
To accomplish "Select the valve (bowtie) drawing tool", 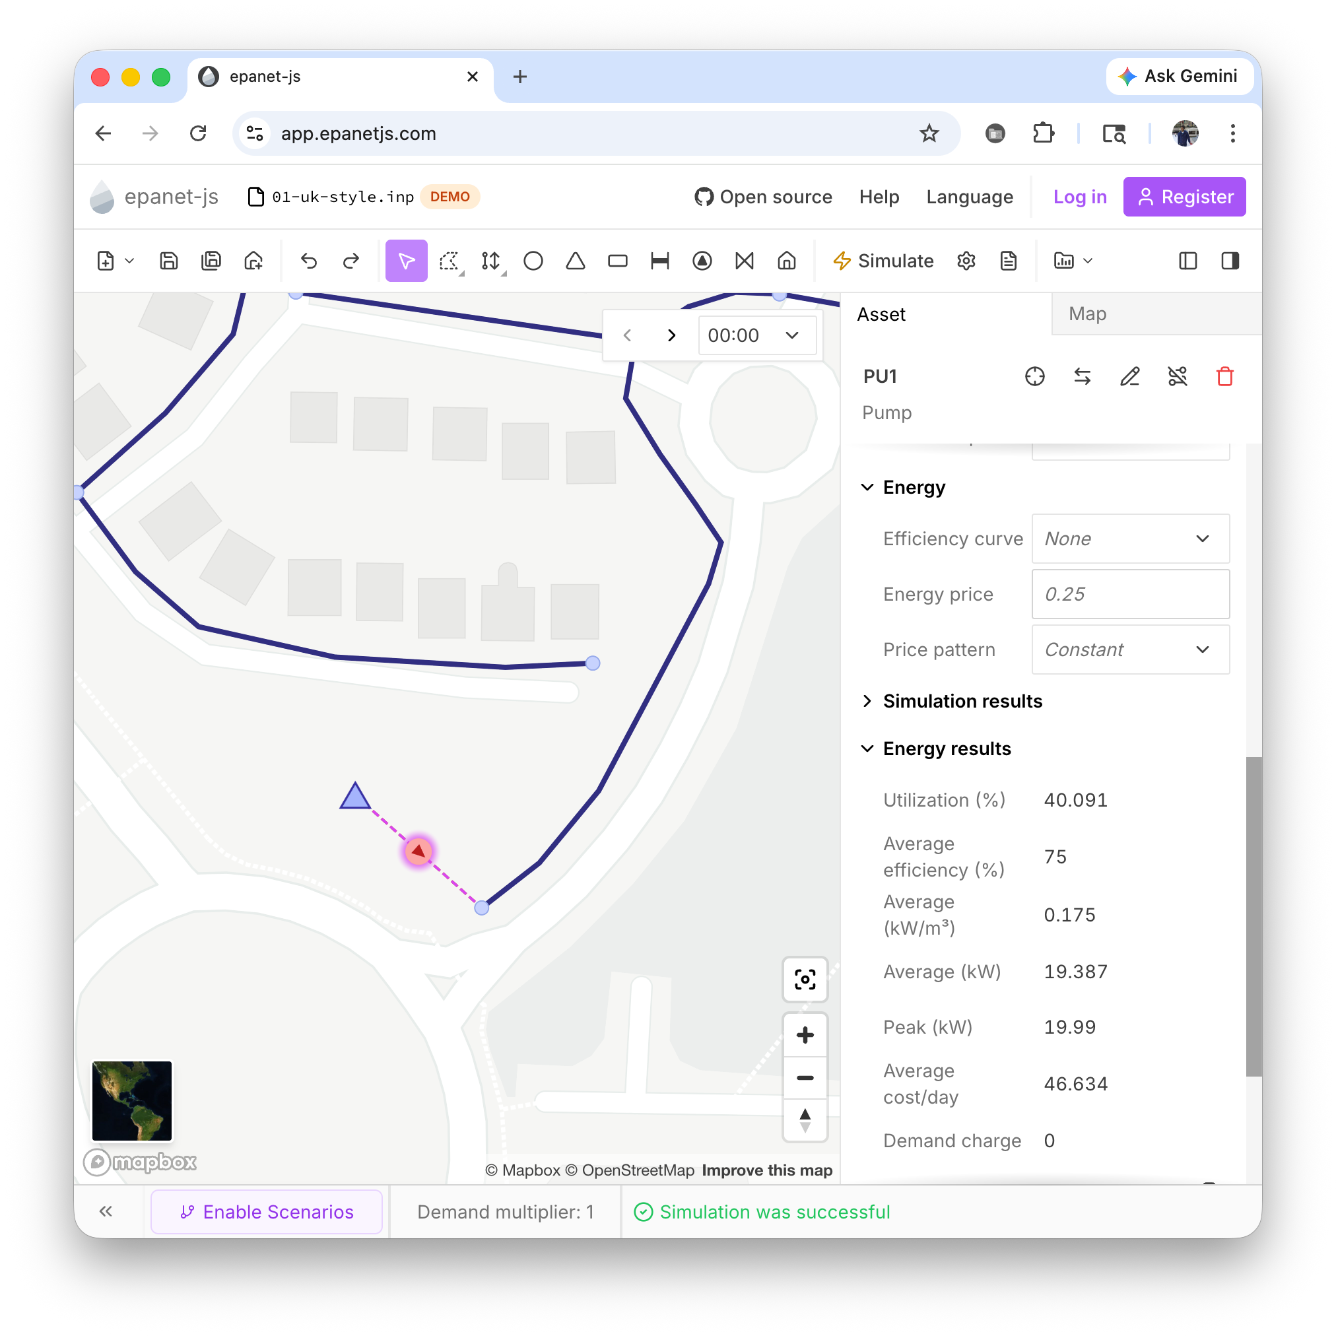I will point(744,261).
